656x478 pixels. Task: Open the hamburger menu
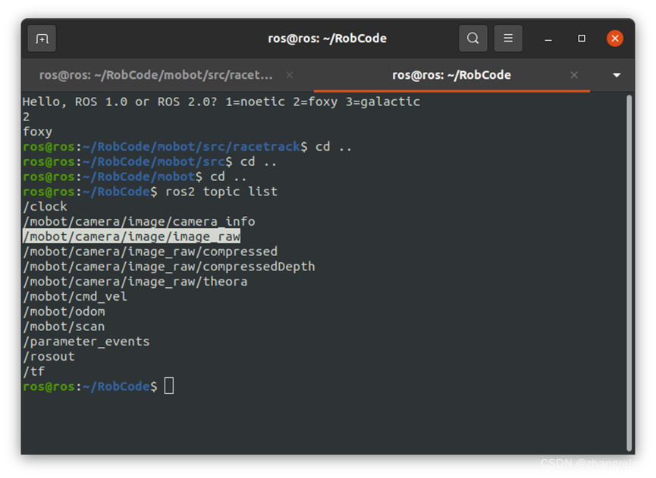507,38
